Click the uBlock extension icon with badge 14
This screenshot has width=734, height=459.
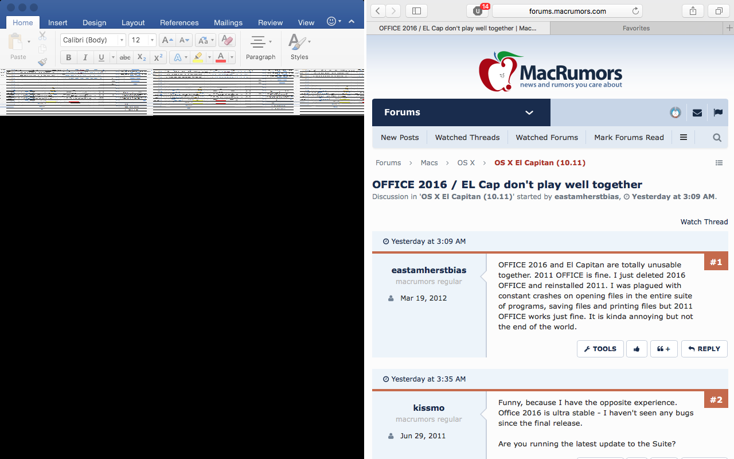tap(477, 11)
